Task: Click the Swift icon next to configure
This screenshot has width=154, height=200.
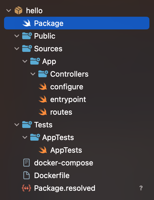Action: click(43, 86)
